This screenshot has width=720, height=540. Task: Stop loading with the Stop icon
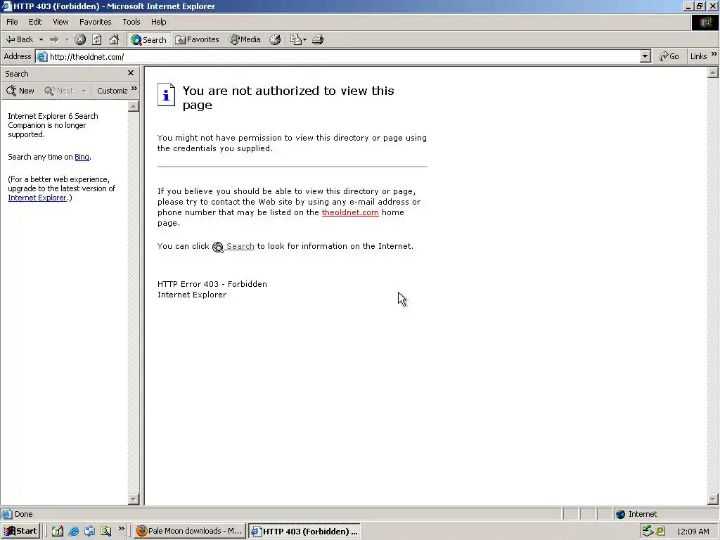[80, 39]
